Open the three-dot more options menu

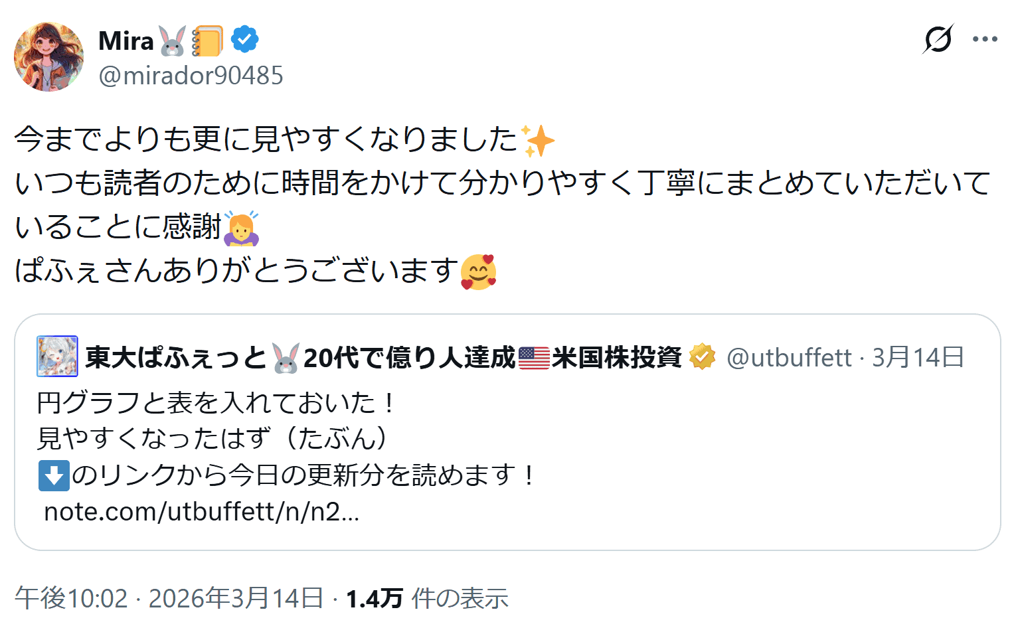point(985,39)
